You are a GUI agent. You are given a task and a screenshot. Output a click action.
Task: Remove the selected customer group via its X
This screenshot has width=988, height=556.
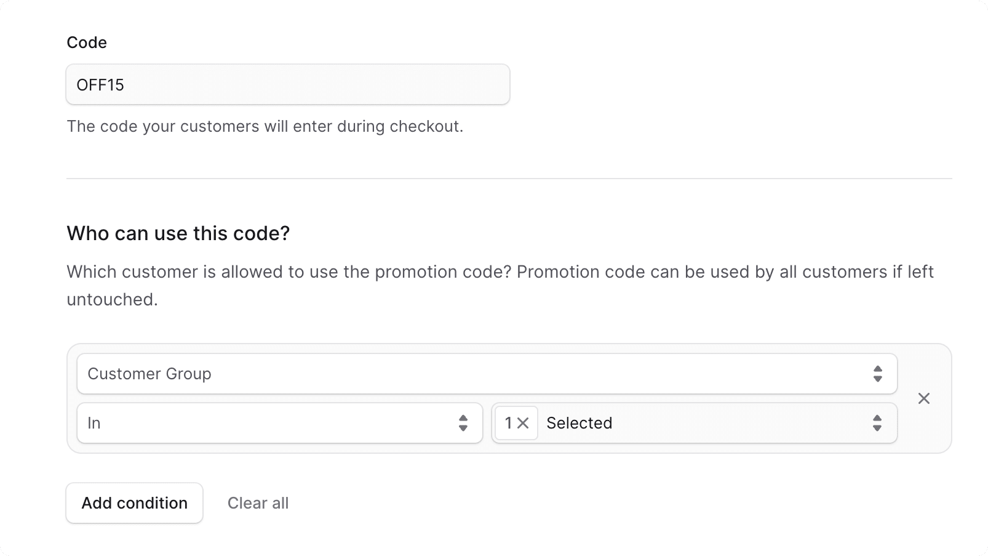524,423
